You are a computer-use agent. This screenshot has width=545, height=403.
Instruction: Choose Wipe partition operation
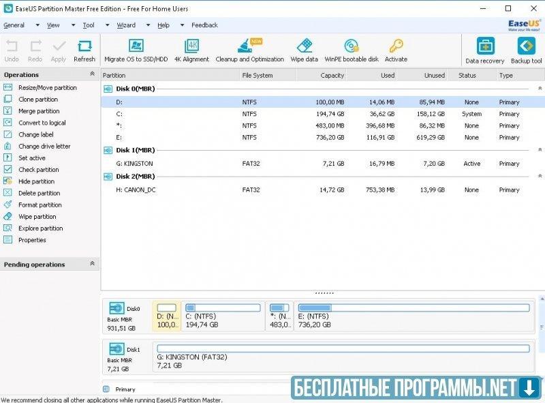click(29, 216)
